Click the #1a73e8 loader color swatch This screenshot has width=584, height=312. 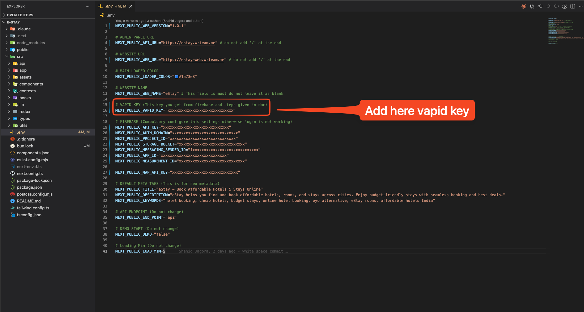(177, 77)
